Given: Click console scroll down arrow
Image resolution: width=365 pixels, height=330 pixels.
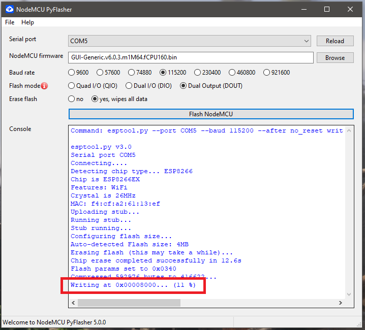Looking at the screenshot, I should tap(349, 294).
